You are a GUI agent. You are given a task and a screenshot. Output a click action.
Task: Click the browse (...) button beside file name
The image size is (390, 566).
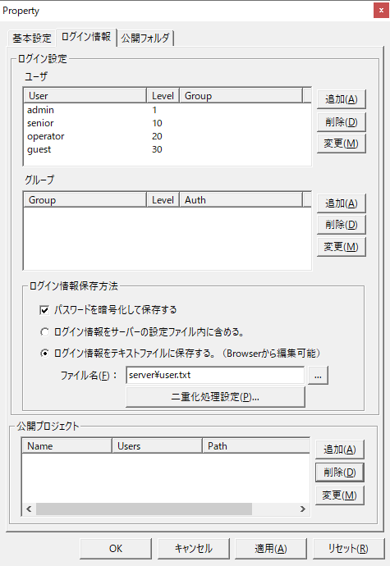tap(318, 376)
